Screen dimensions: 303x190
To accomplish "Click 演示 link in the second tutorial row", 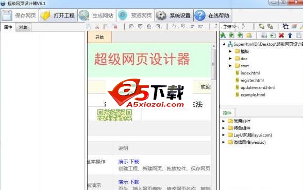I will 123,182.
